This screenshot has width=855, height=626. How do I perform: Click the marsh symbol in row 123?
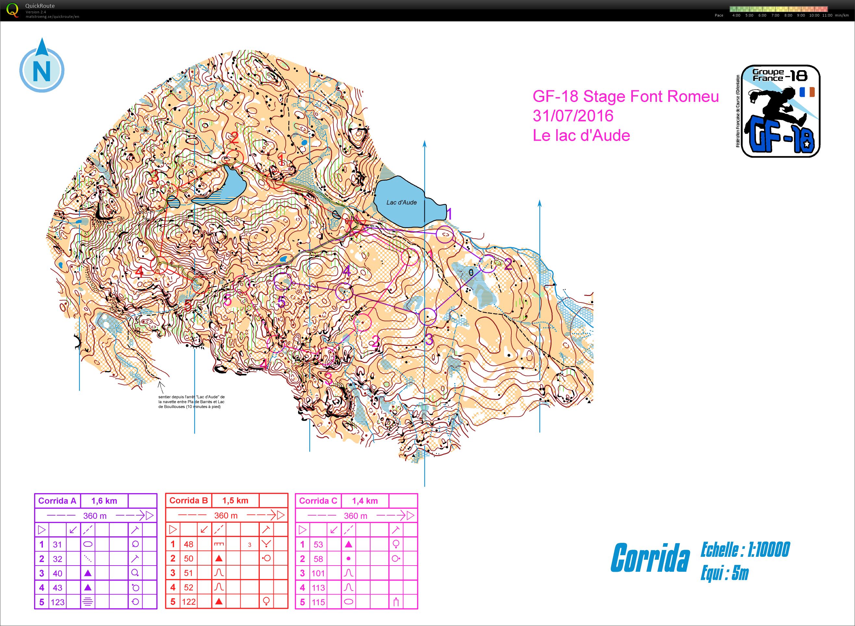click(87, 602)
